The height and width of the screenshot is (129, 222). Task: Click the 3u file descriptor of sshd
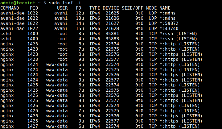point(81,34)
